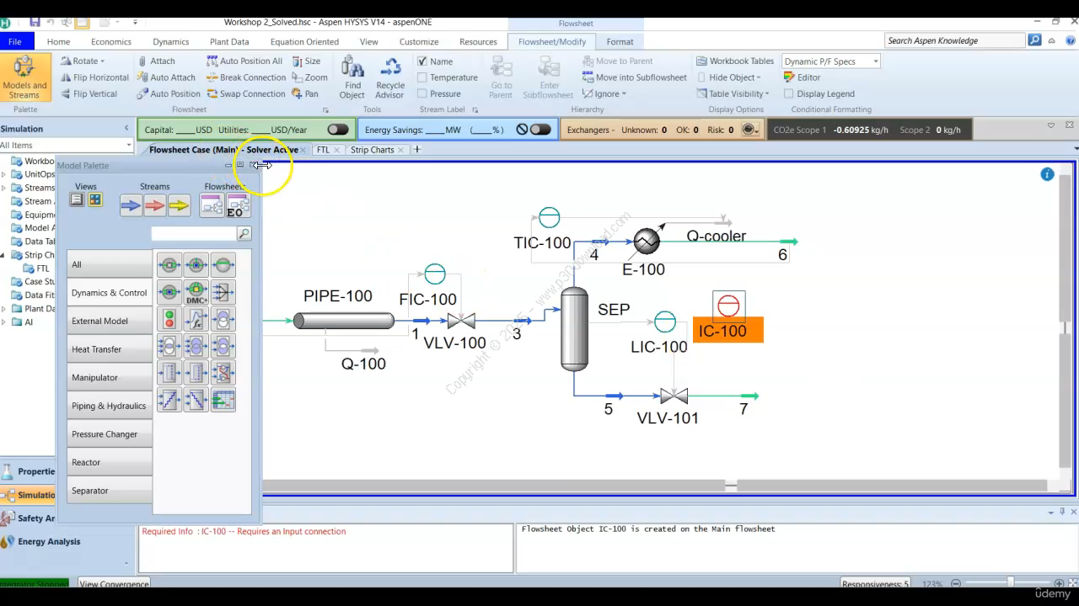Click the E-100 cooler symbol
The image size is (1079, 606).
(647, 242)
